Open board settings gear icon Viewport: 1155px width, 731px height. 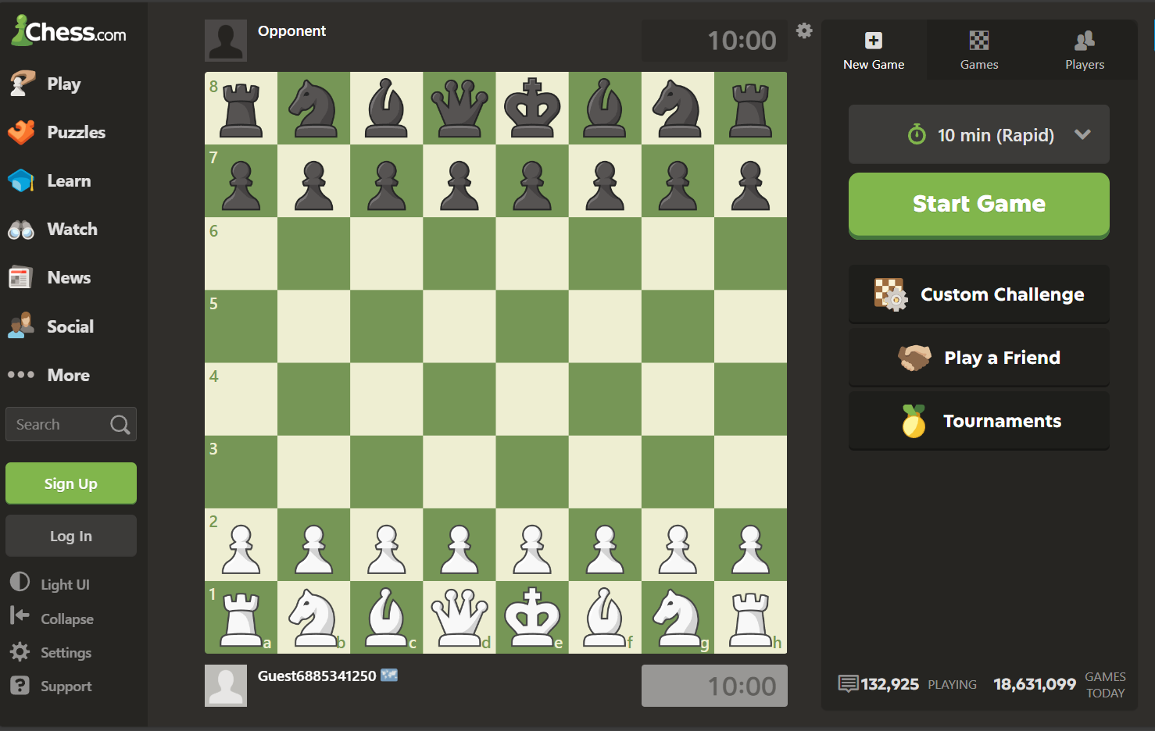pyautogui.click(x=804, y=30)
